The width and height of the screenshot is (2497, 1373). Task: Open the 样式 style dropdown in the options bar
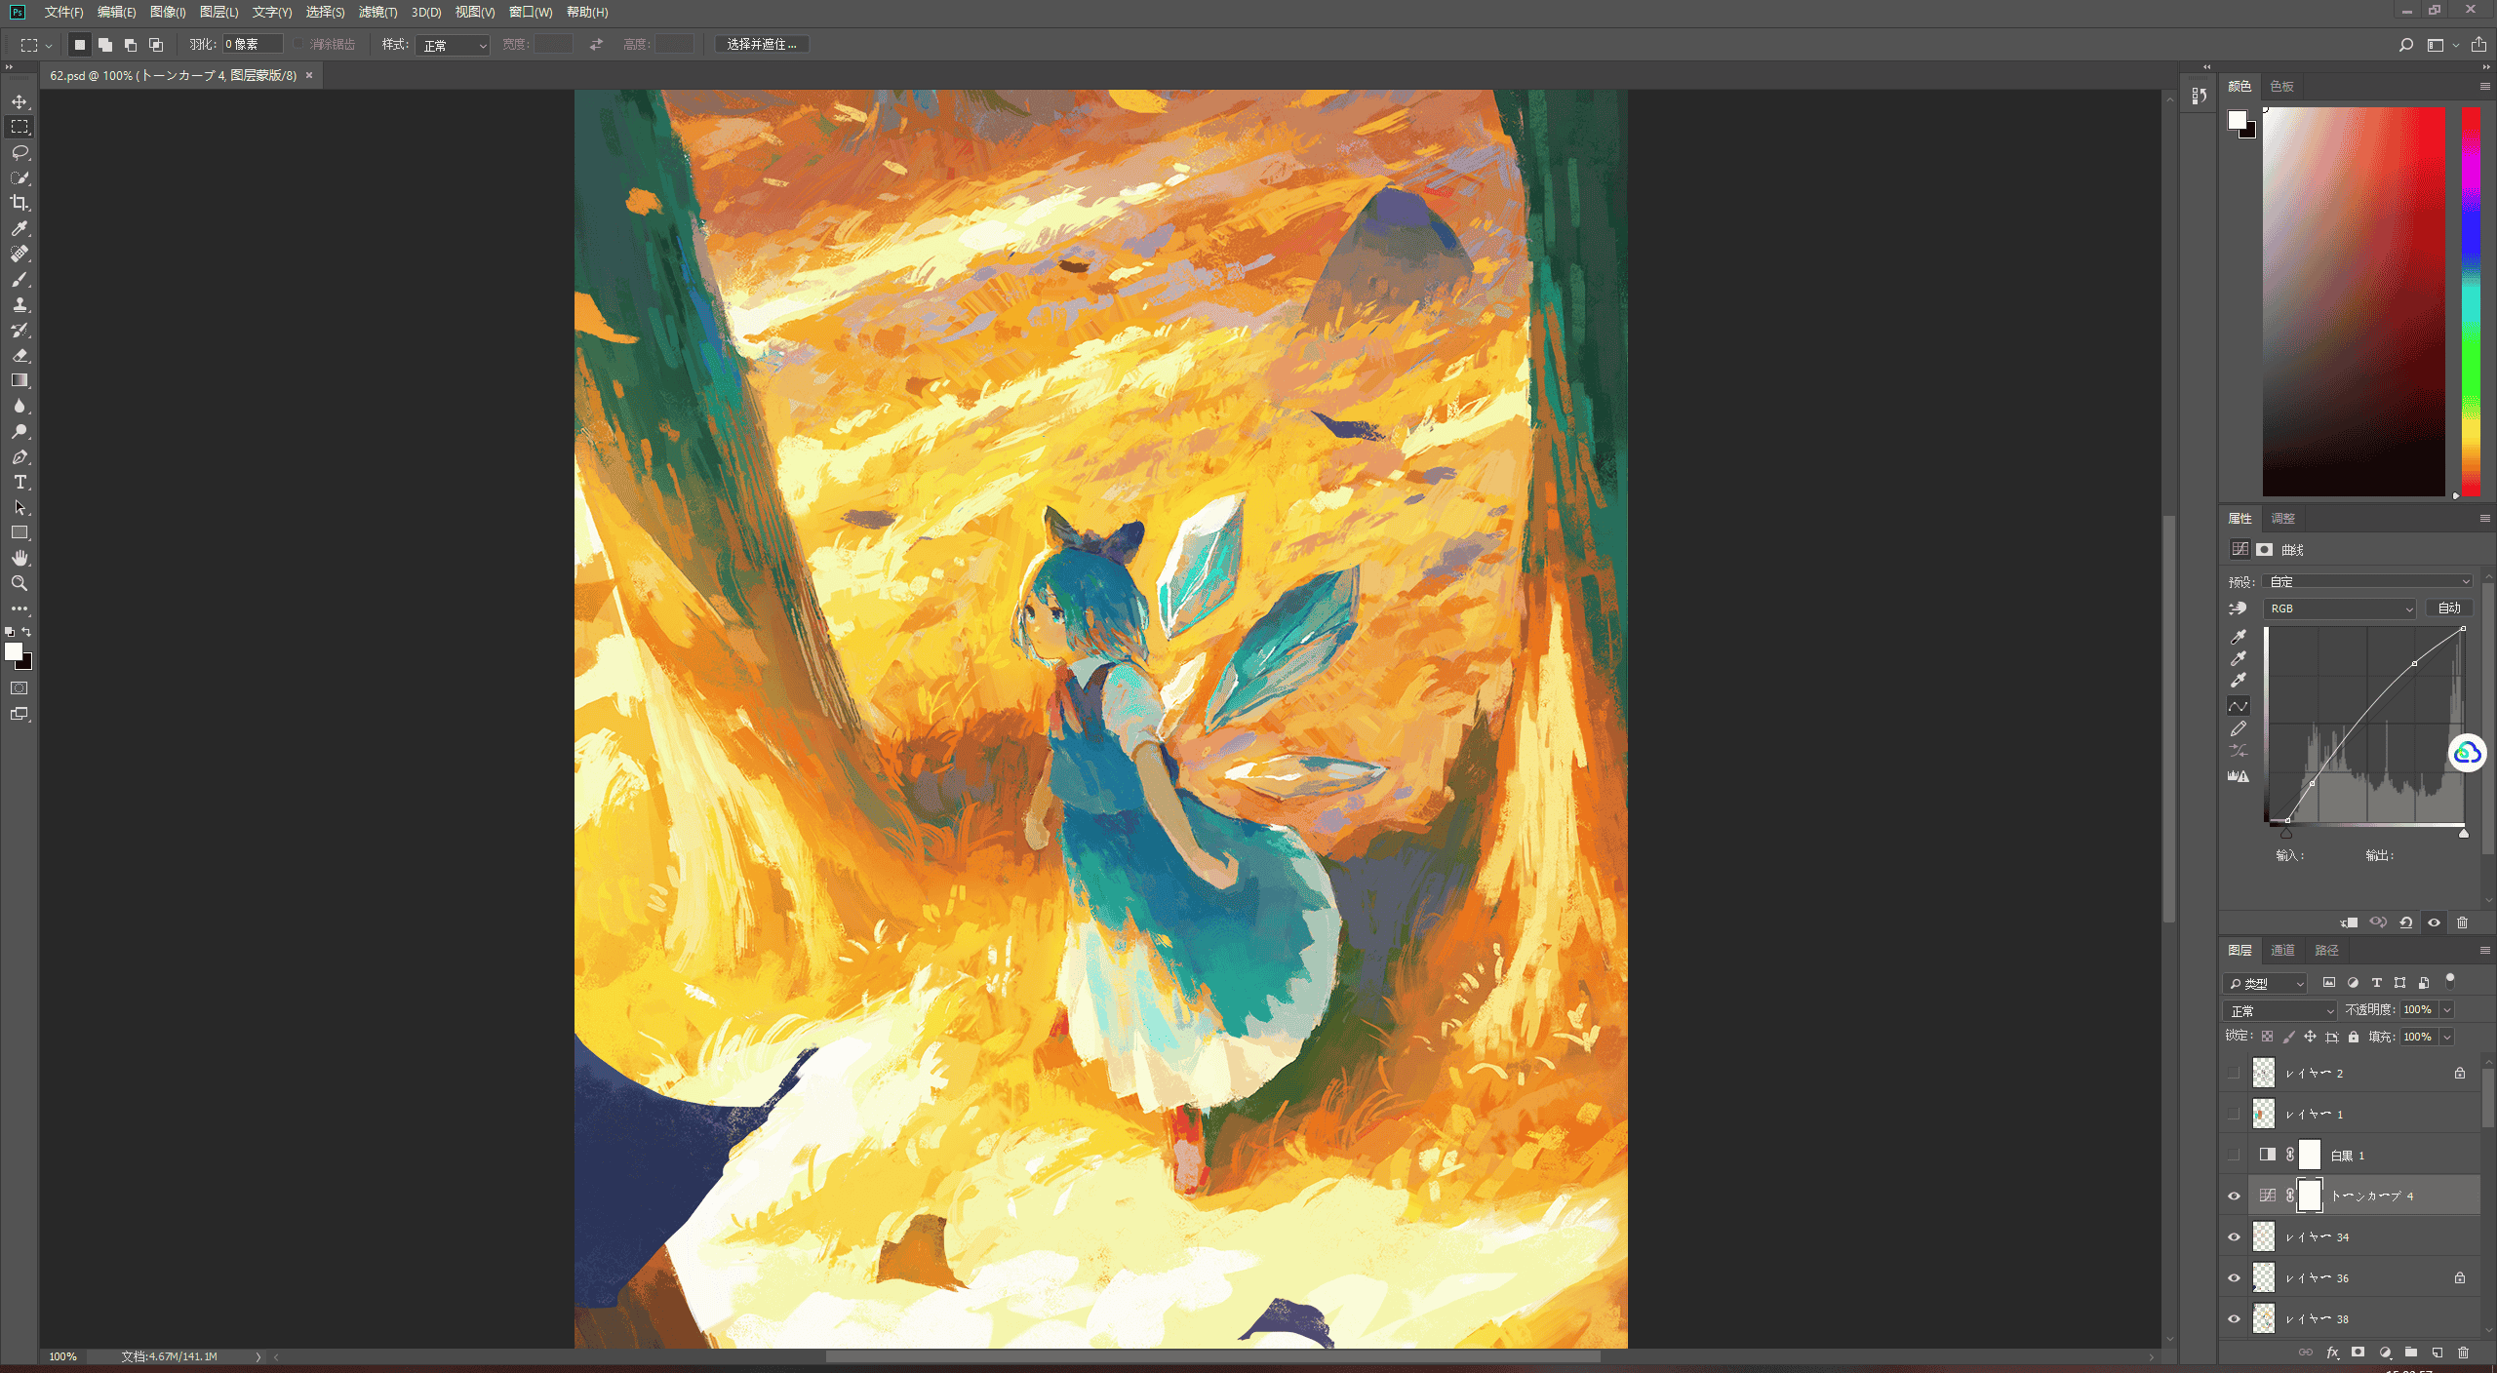point(453,45)
